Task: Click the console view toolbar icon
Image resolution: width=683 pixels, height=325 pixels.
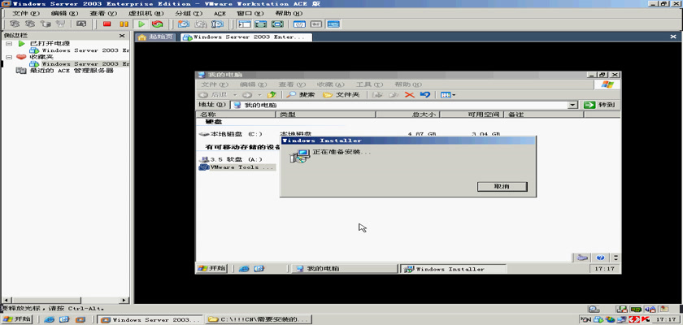Action: (333, 24)
